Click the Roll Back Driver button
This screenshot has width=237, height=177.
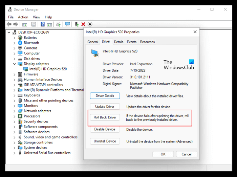(105, 117)
